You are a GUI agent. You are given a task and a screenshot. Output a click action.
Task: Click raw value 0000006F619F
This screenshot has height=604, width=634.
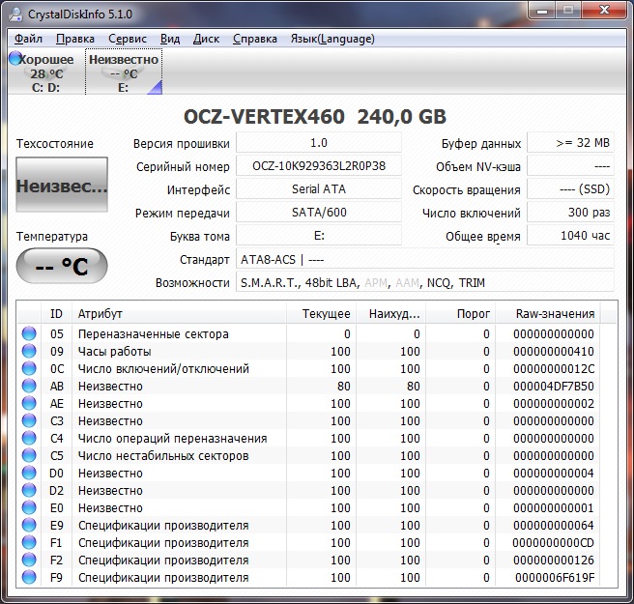(x=555, y=578)
